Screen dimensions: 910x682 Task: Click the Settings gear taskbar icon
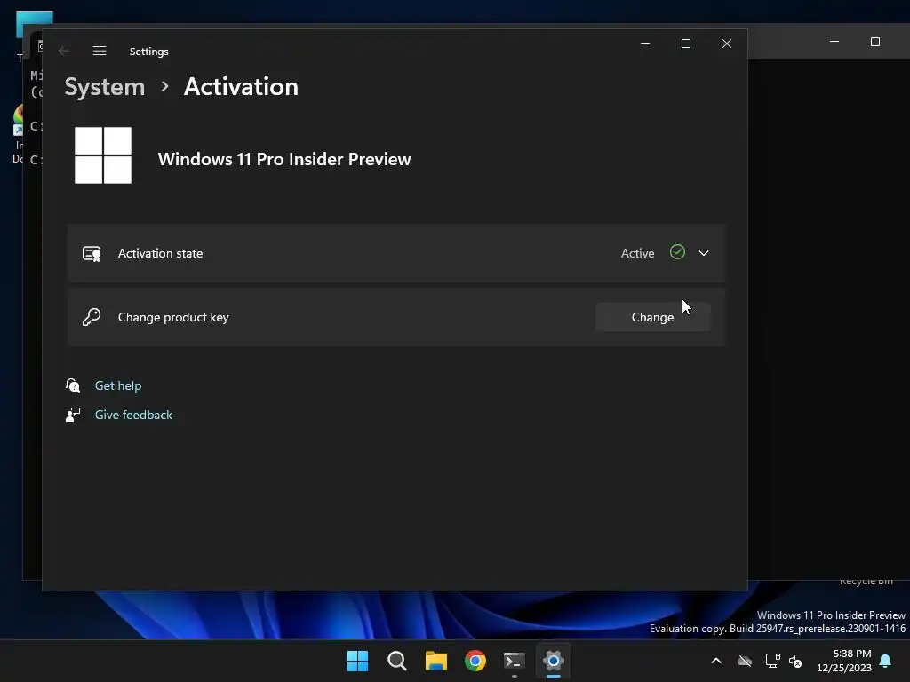click(x=554, y=661)
